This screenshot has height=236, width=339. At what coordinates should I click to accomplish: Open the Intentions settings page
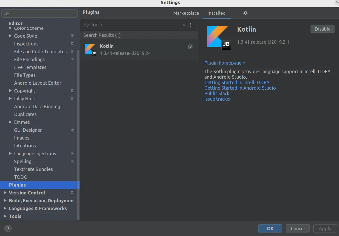click(25, 146)
